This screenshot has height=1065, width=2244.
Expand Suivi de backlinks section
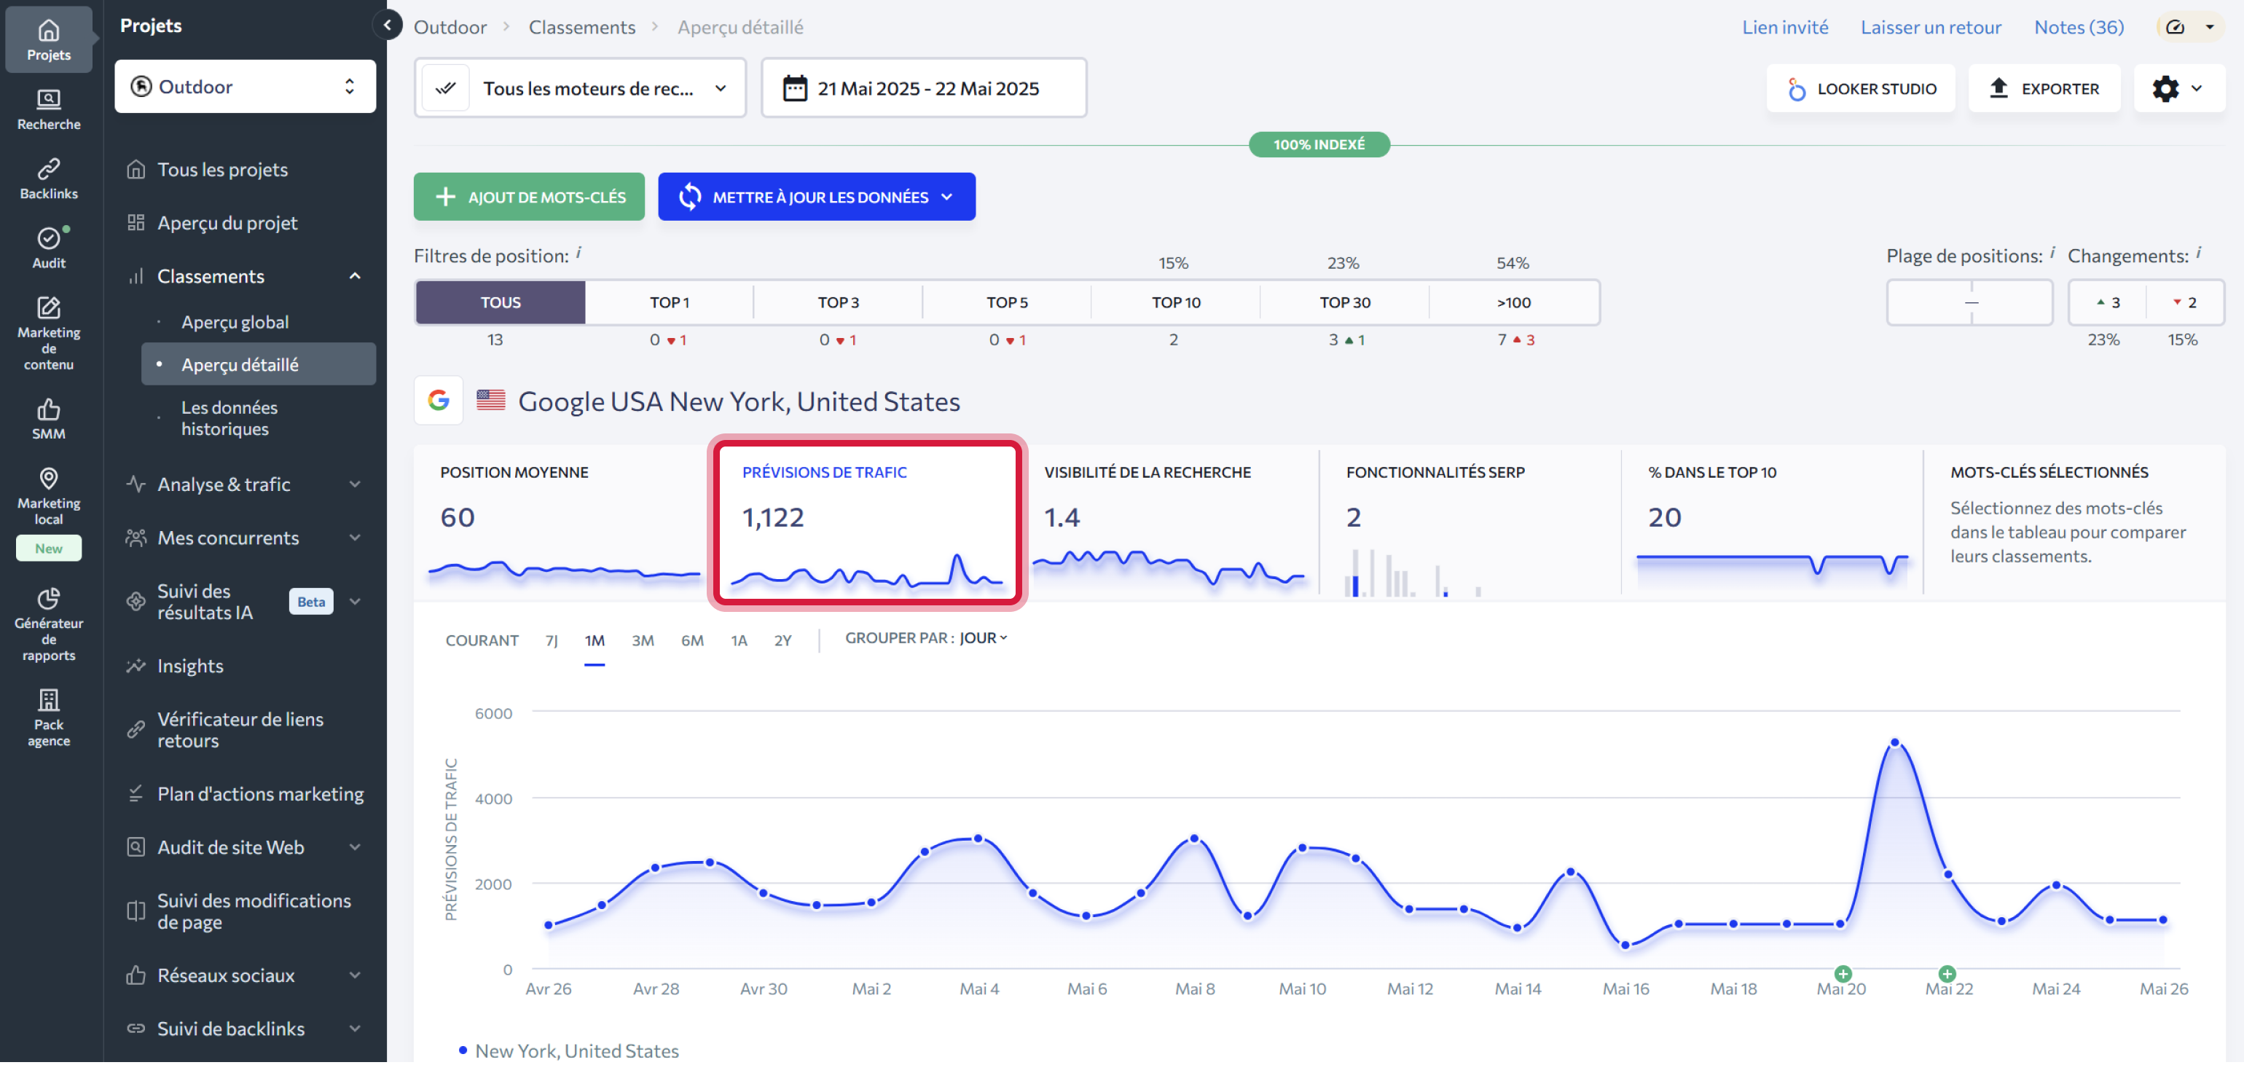point(355,1029)
